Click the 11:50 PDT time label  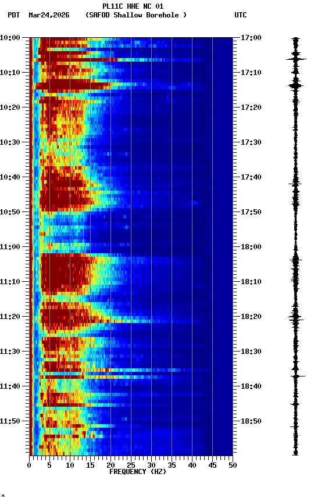tap(10, 422)
